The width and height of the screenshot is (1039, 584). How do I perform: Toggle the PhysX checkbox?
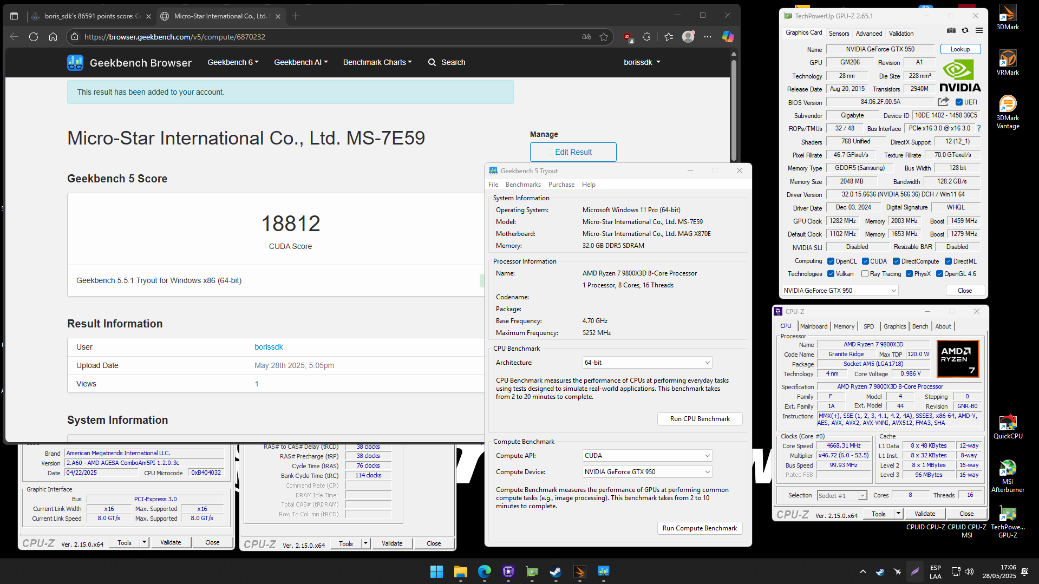(909, 274)
